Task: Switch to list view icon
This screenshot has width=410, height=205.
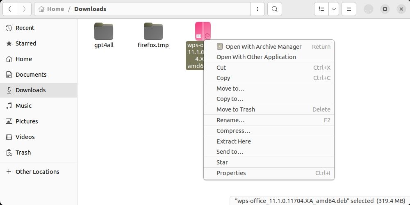Action: 322,9
